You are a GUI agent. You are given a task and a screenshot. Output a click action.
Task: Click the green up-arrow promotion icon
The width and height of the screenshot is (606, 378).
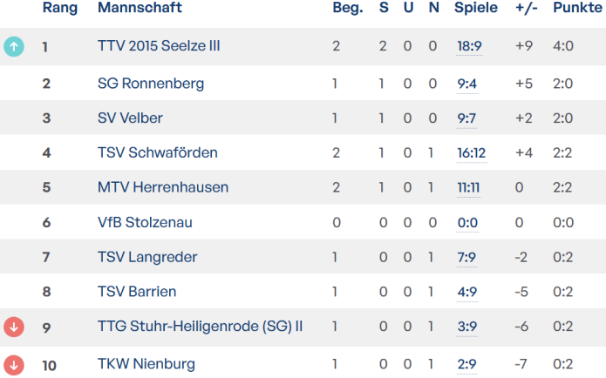tap(14, 46)
